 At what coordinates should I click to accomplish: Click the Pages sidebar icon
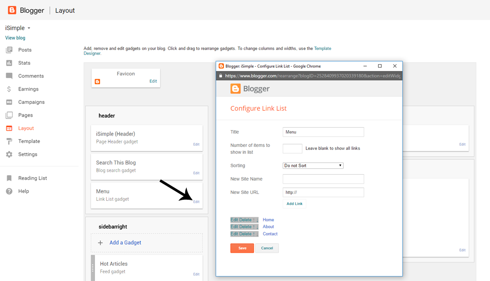click(x=9, y=115)
